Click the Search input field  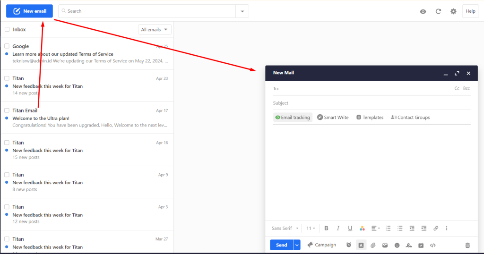(147, 11)
